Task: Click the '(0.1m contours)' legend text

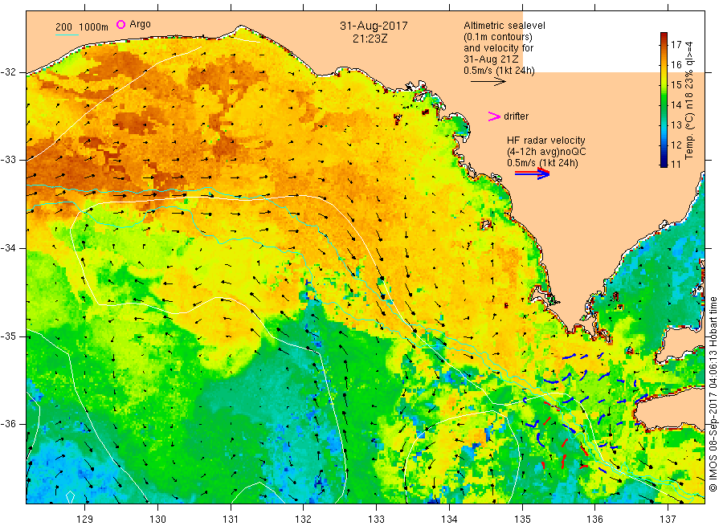Action: (498, 37)
